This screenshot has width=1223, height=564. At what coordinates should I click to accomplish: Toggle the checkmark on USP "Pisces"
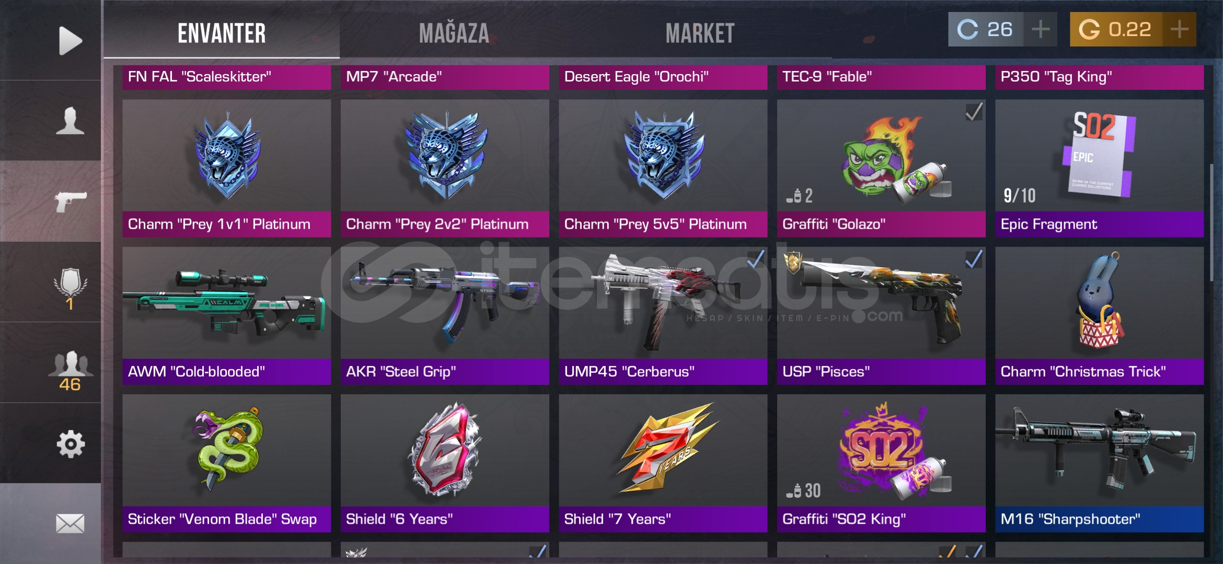click(974, 260)
